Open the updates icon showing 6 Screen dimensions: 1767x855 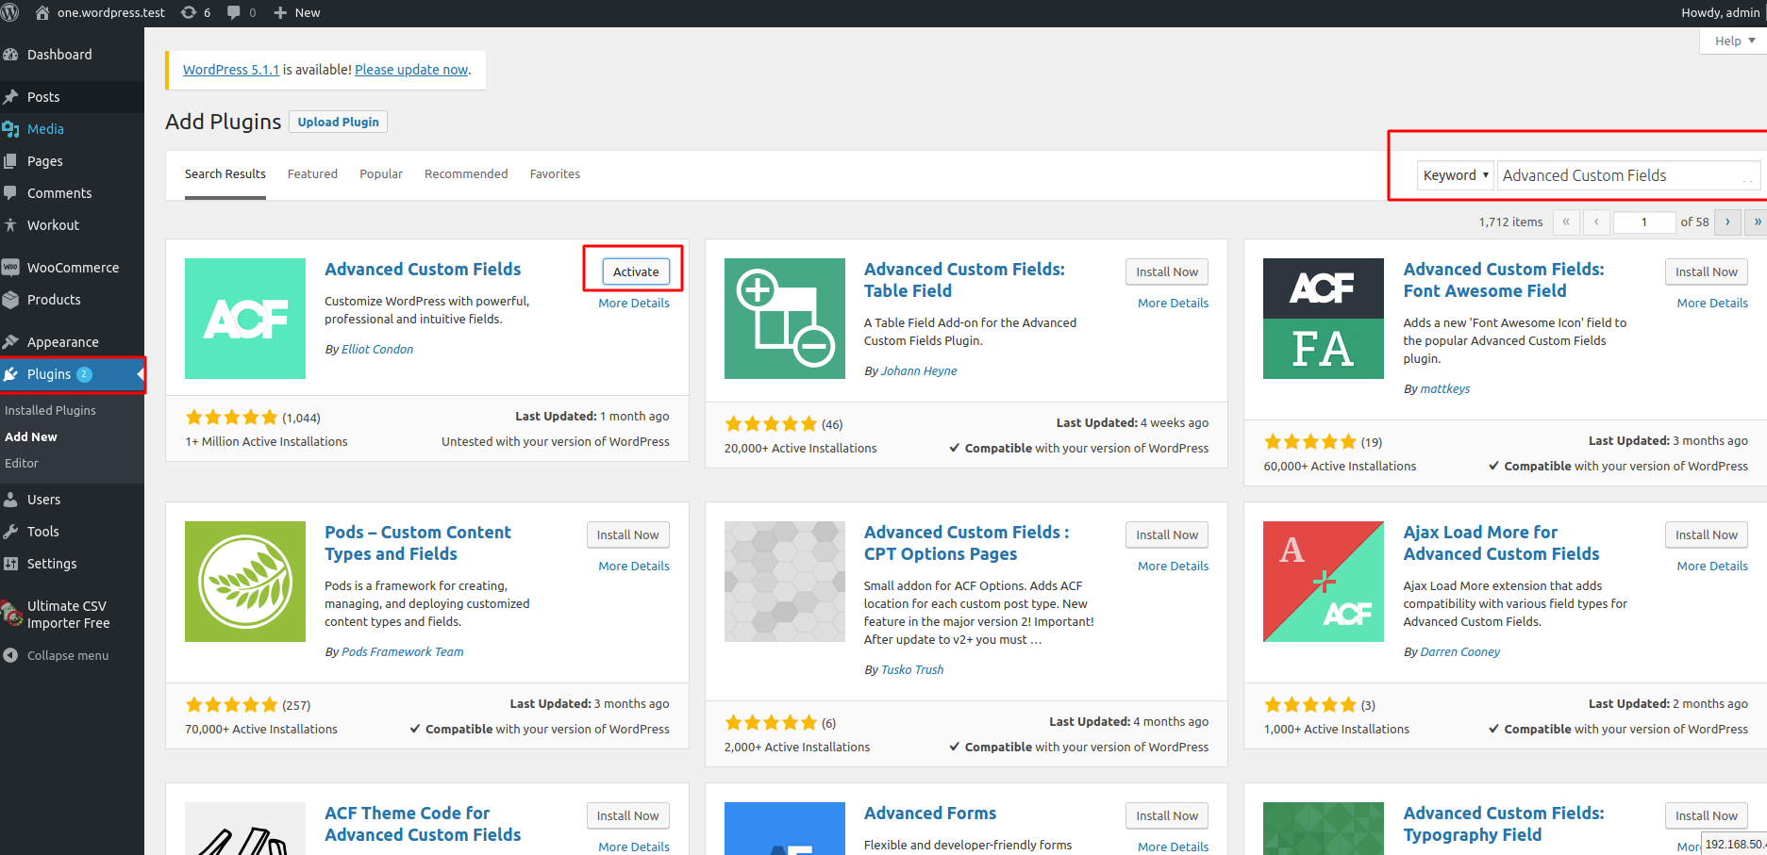[x=189, y=12]
